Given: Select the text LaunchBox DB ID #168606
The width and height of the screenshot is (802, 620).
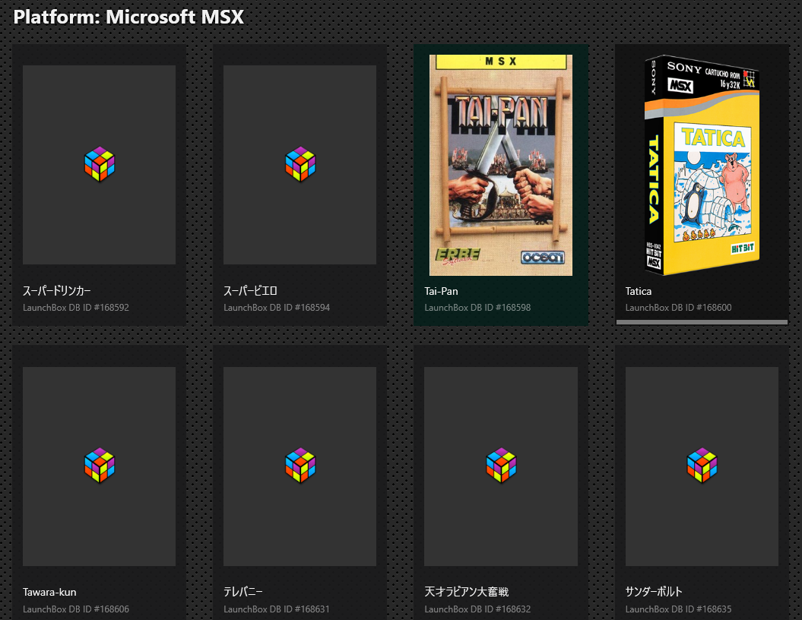Looking at the screenshot, I should pos(76,609).
